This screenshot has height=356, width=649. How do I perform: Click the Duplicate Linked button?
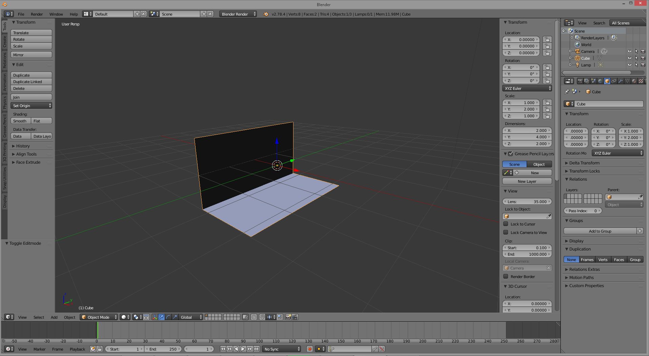click(31, 82)
